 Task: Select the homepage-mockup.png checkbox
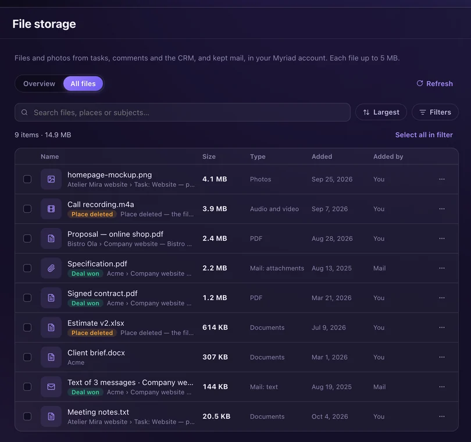coord(27,179)
